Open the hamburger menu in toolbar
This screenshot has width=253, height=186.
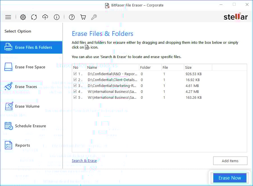click(8, 17)
